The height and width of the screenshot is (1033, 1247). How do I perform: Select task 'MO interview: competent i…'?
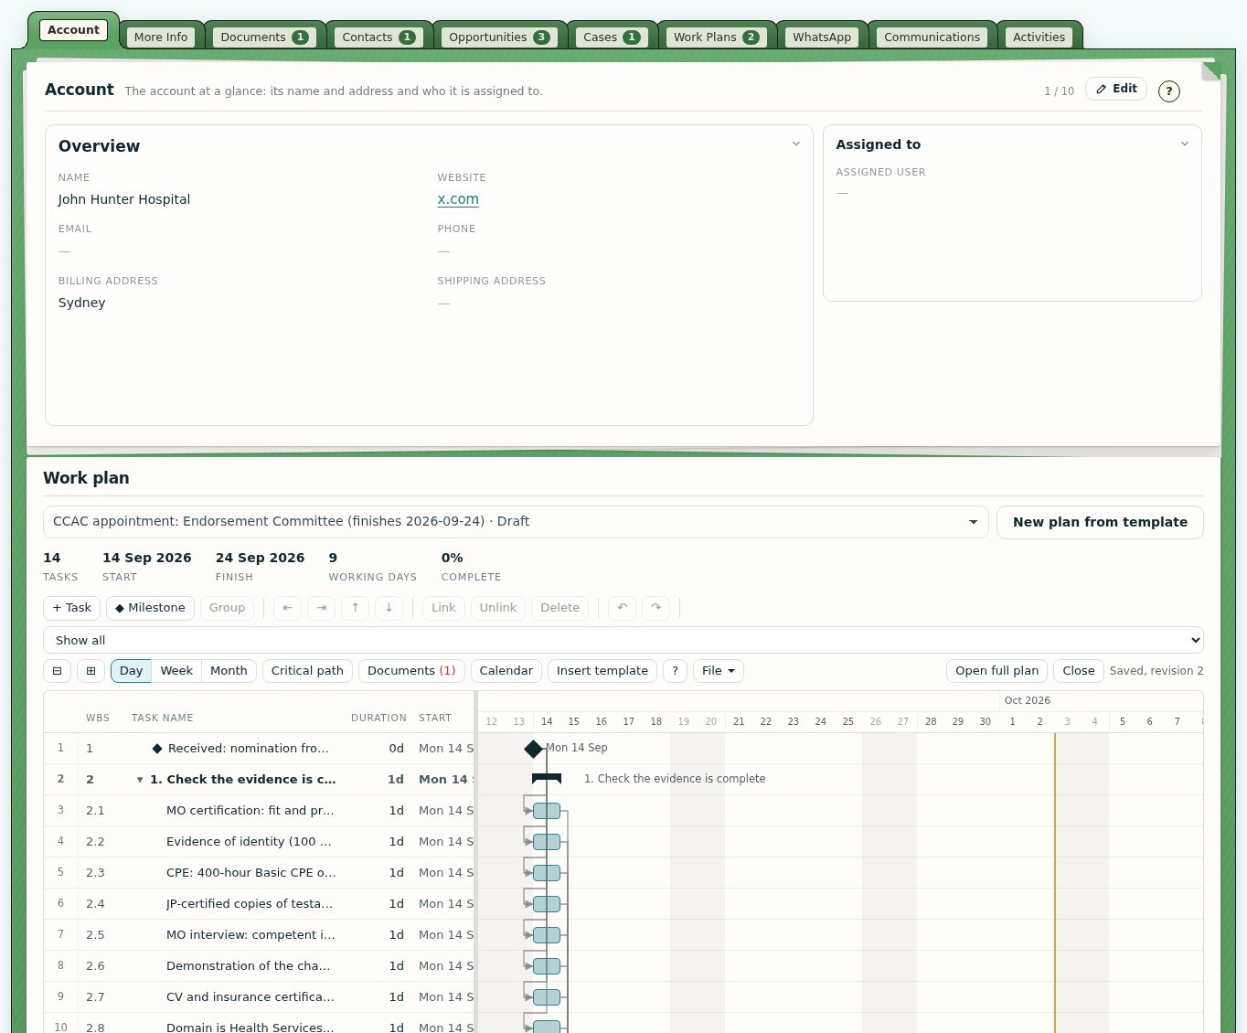pos(259,935)
